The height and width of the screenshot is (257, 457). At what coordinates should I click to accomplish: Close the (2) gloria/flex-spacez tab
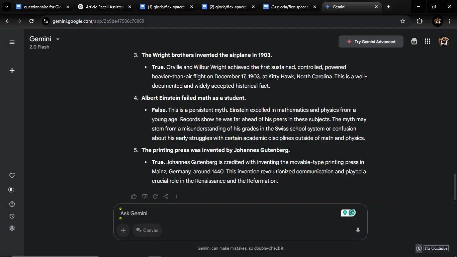[253, 7]
